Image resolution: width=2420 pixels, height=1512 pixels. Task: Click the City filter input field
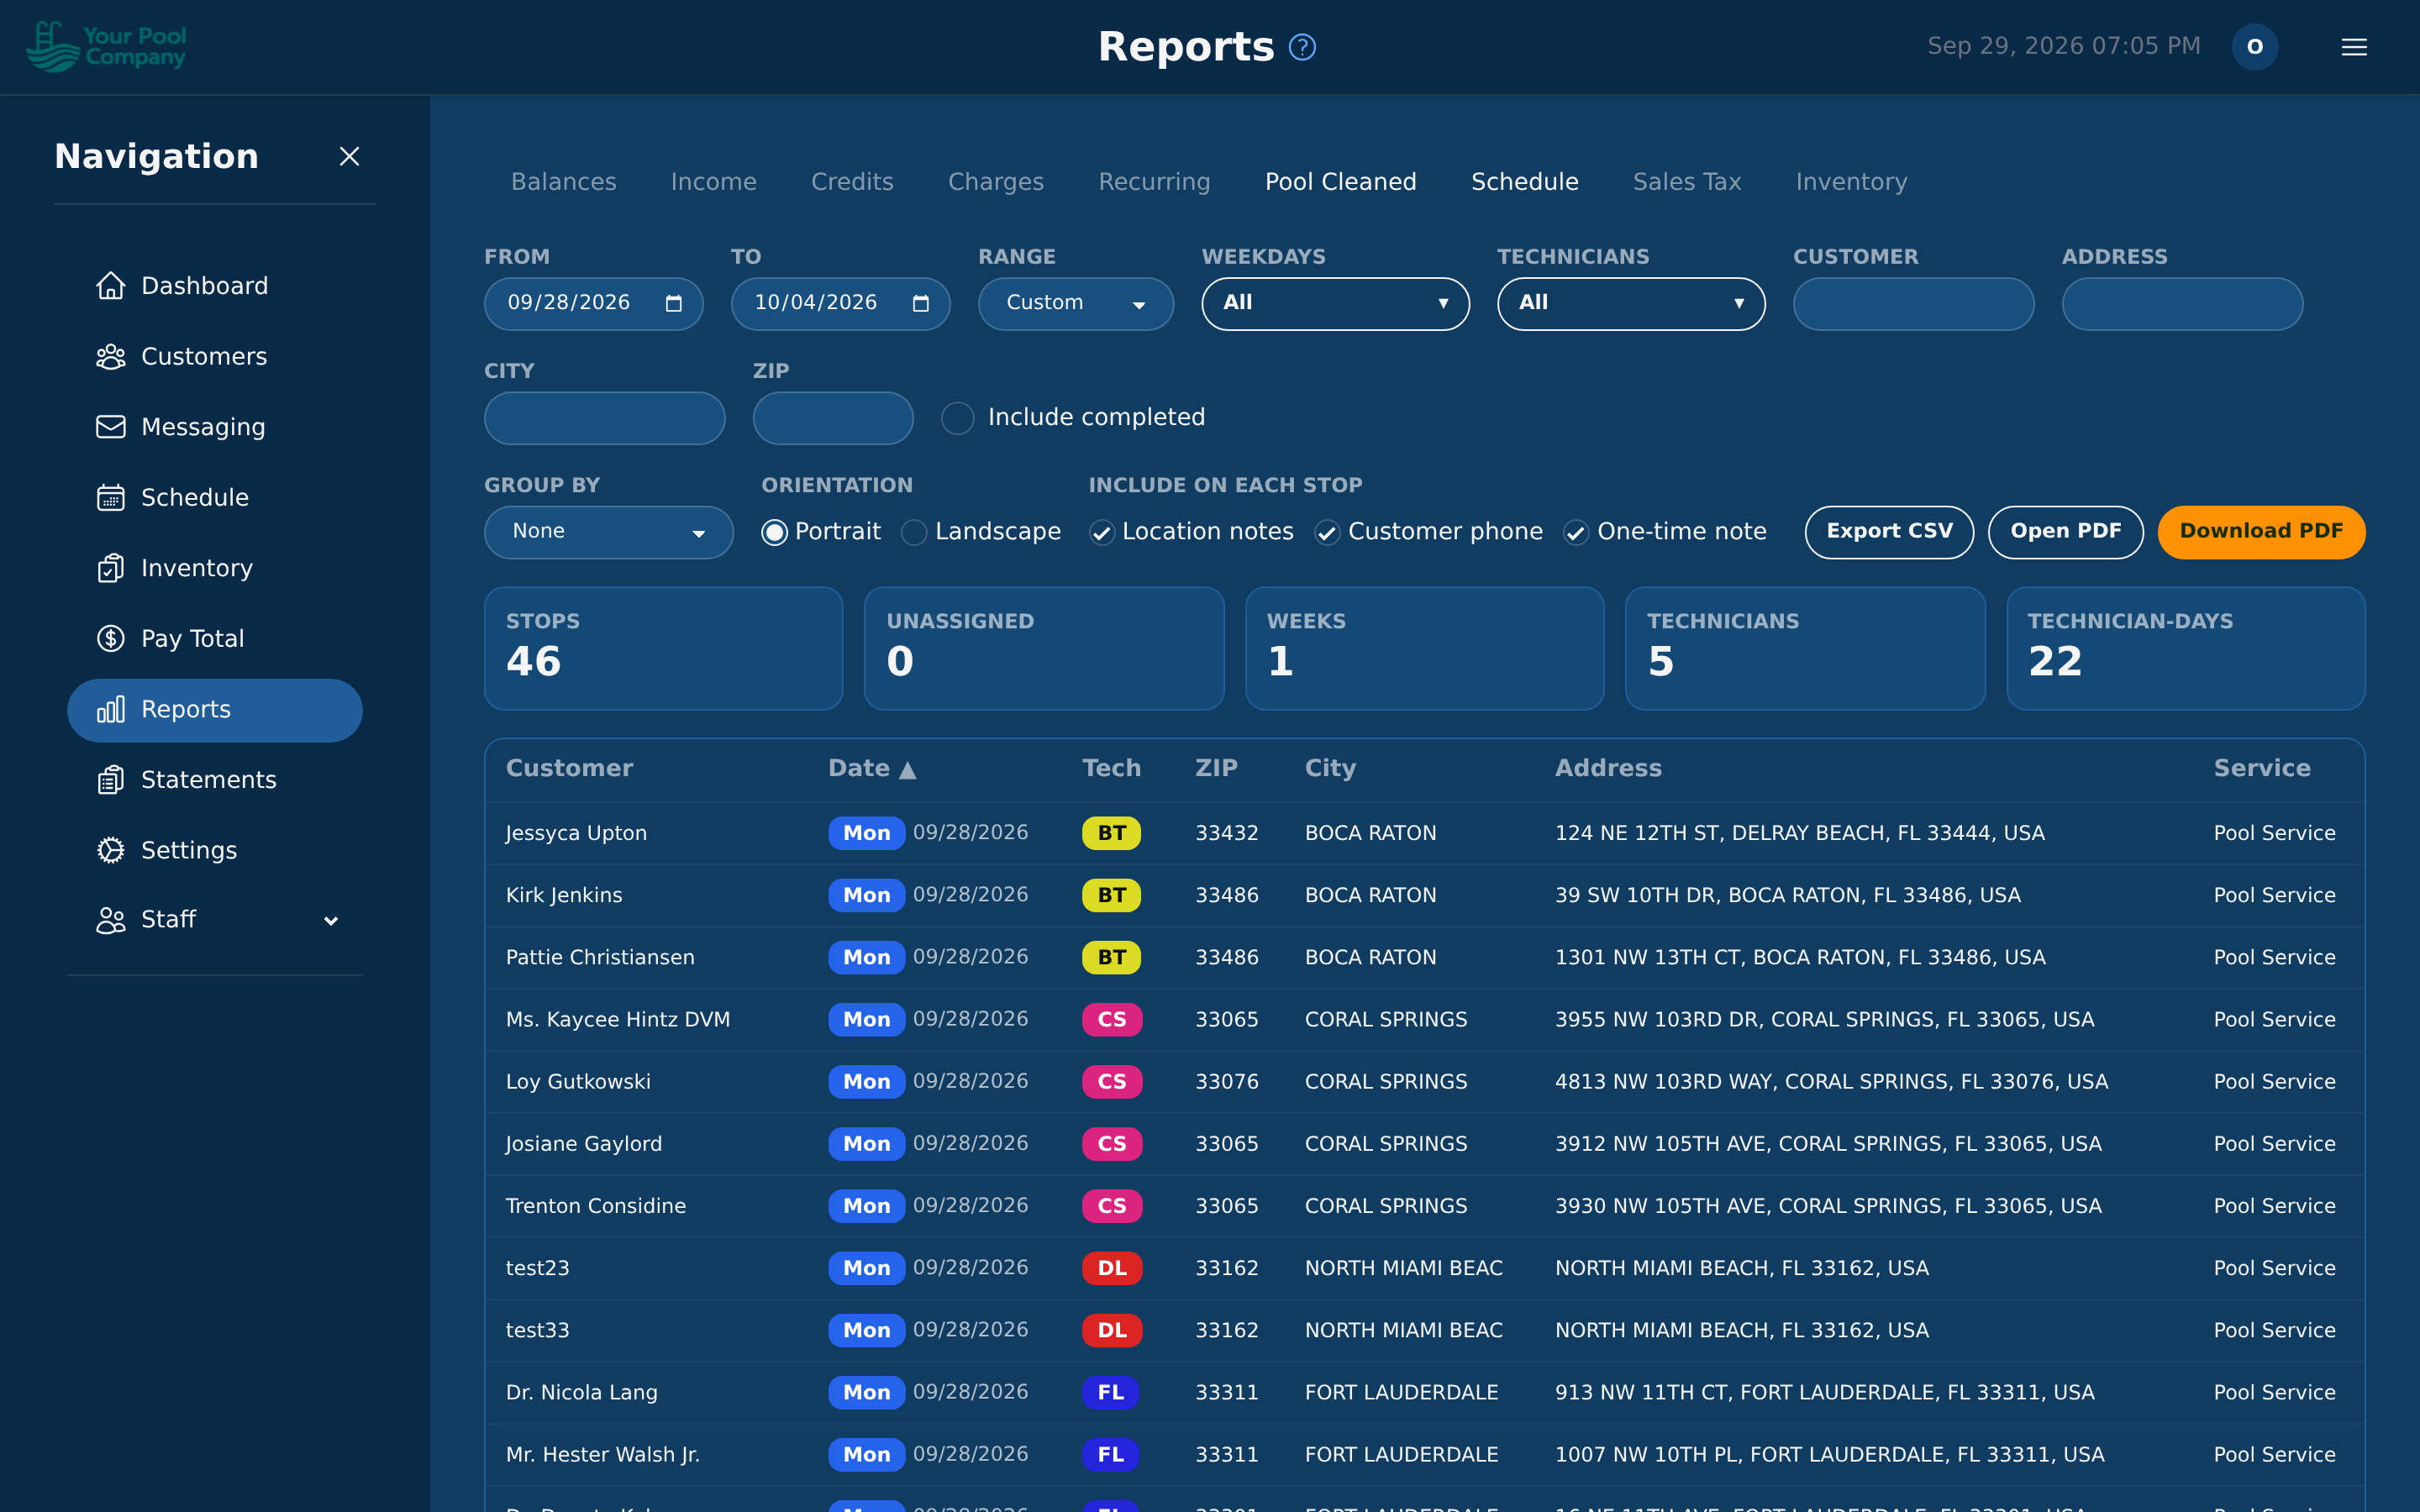[x=604, y=418]
